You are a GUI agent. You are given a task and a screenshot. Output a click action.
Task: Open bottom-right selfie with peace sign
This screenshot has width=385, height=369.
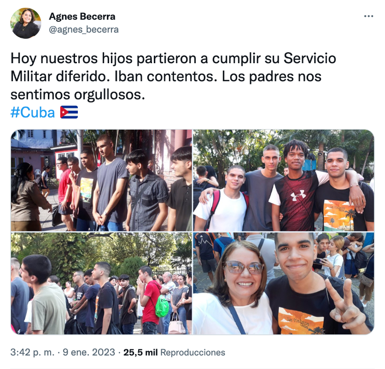284,283
